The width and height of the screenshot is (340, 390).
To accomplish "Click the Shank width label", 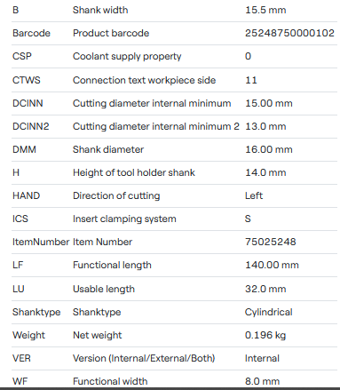I will 100,10.
